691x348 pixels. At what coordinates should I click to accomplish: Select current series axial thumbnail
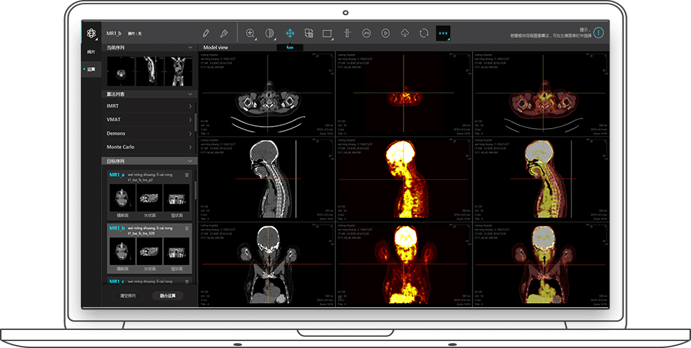pyautogui.click(x=121, y=71)
